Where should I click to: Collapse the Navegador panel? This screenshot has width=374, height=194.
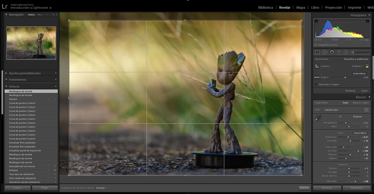[6, 15]
